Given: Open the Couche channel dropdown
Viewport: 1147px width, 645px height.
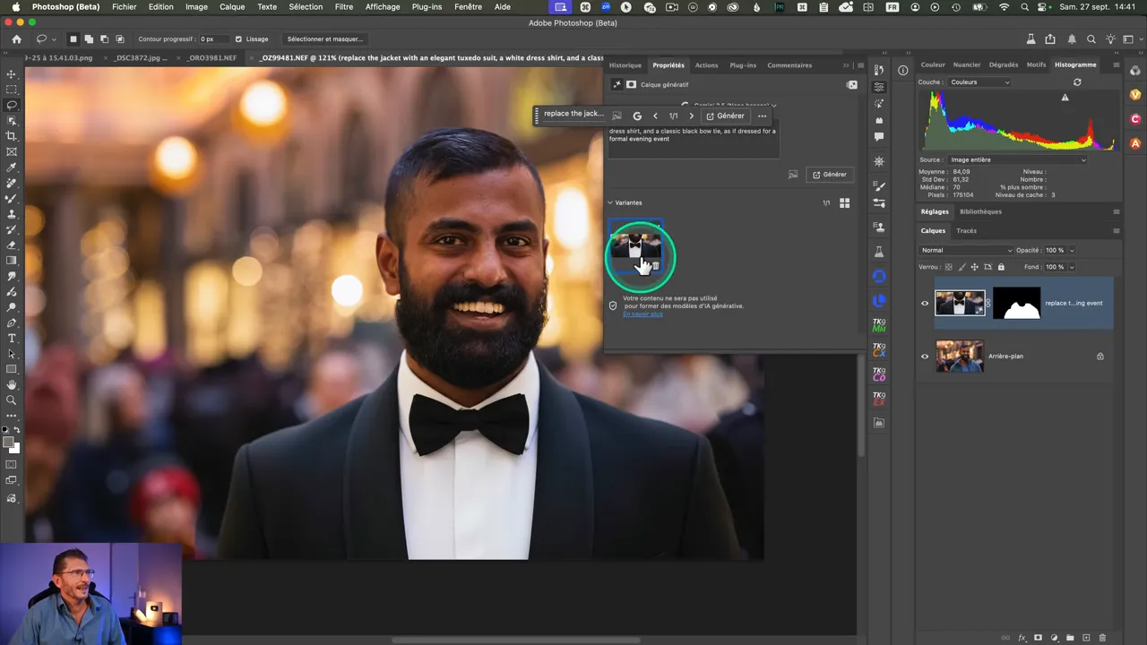Looking at the screenshot, I should [979, 82].
